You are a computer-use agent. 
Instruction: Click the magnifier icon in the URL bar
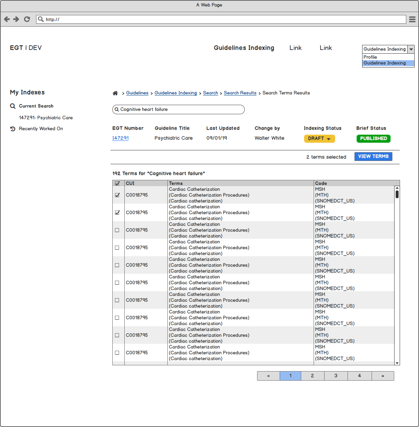click(41, 19)
